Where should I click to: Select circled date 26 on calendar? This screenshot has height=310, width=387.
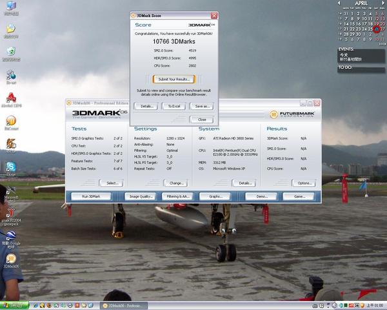377,29
